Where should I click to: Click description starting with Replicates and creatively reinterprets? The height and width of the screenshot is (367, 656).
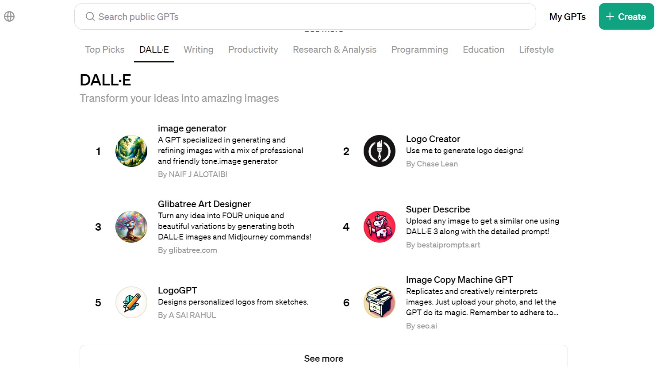[482, 302]
